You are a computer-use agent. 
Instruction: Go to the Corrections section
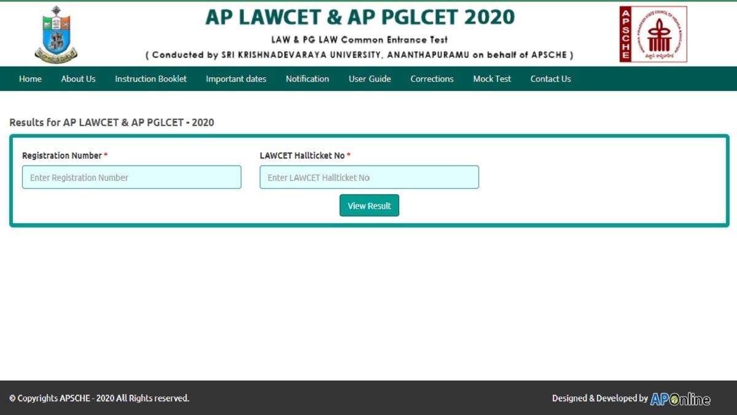432,79
